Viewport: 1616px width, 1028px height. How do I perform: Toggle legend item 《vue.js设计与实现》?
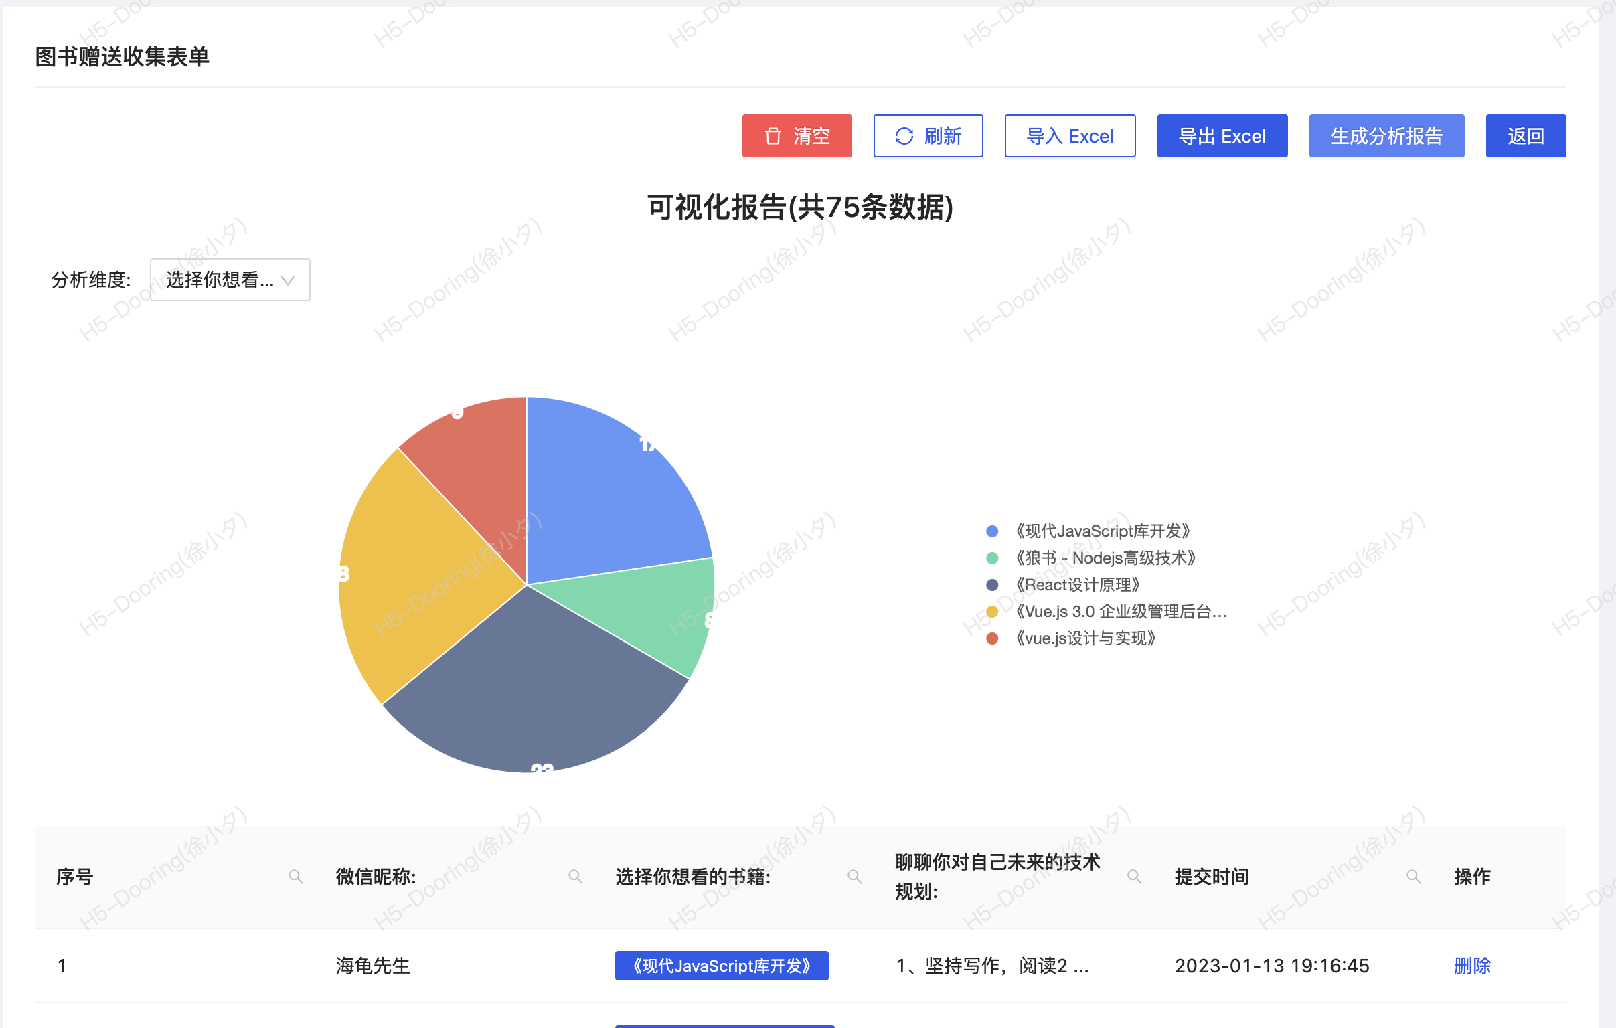(x=1071, y=638)
